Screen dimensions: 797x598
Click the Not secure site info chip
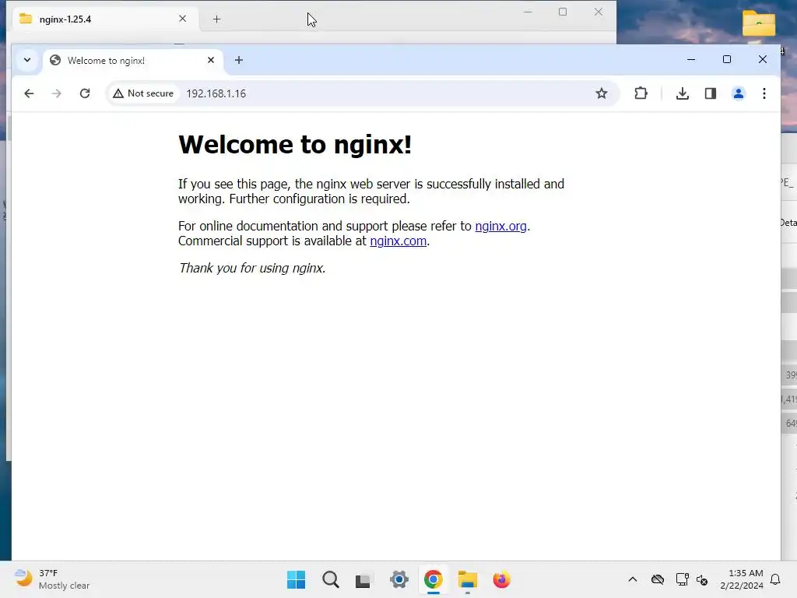click(144, 93)
